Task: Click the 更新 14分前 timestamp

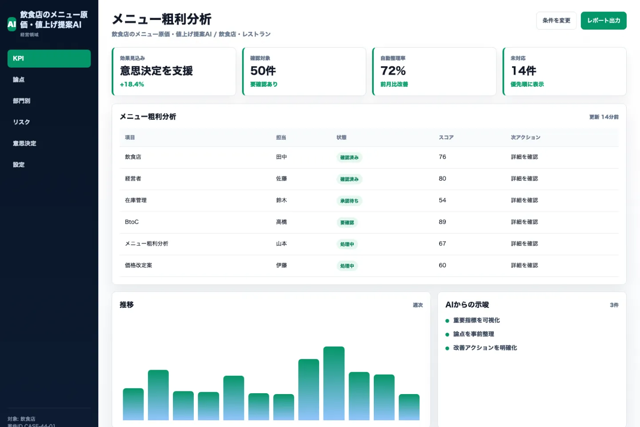Action: pos(604,117)
